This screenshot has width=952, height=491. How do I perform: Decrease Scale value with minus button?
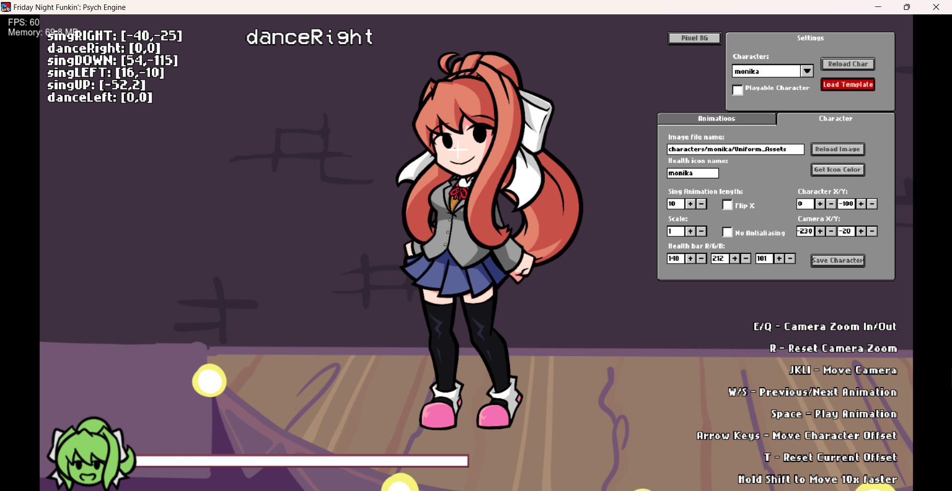(701, 231)
